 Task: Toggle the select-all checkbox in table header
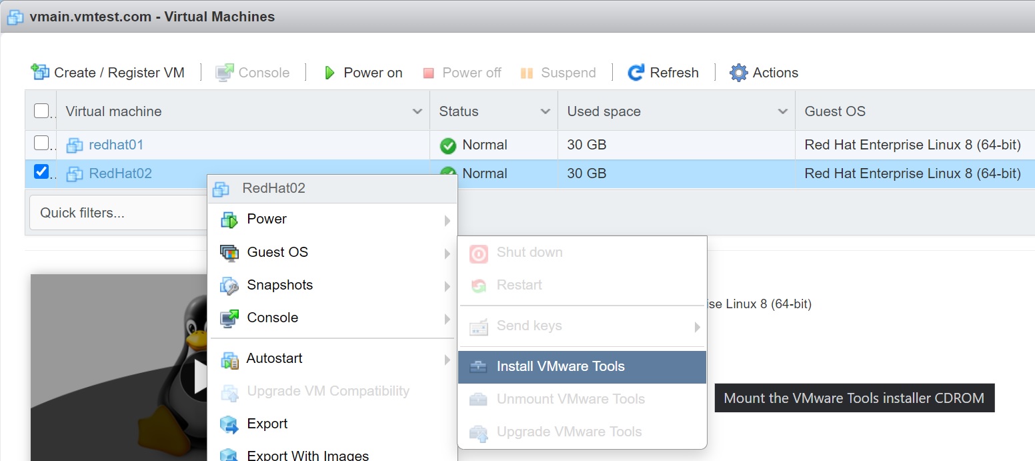(x=41, y=111)
